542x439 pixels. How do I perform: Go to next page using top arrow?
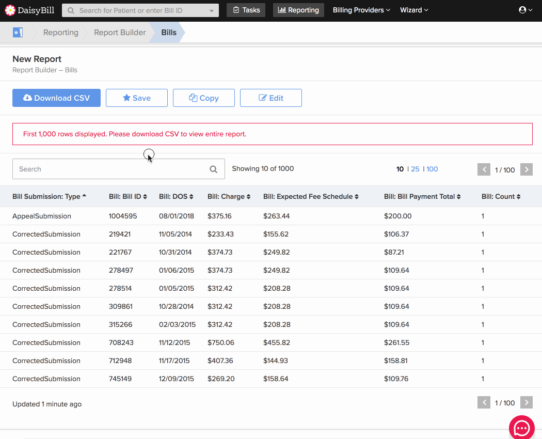tap(526, 169)
